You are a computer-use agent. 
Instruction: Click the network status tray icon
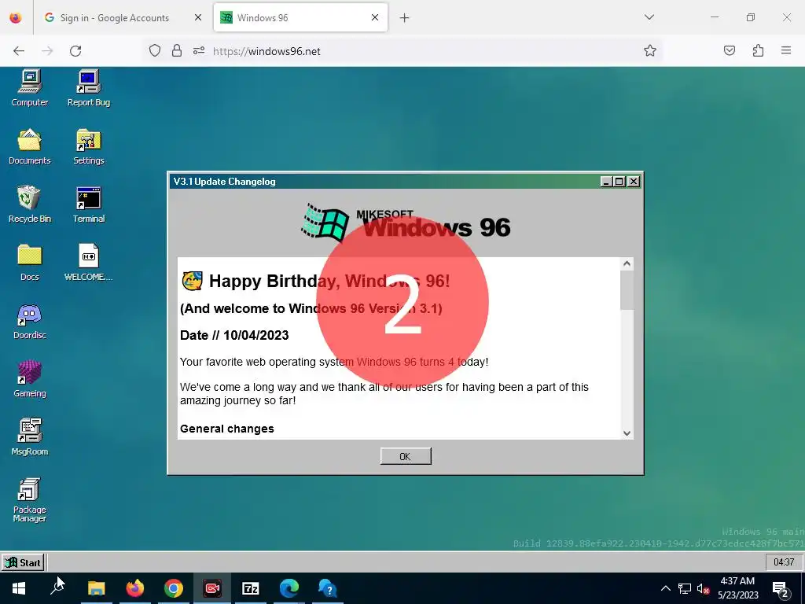click(685, 588)
